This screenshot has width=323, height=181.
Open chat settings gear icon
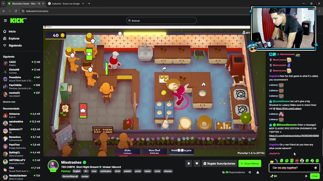point(306,176)
